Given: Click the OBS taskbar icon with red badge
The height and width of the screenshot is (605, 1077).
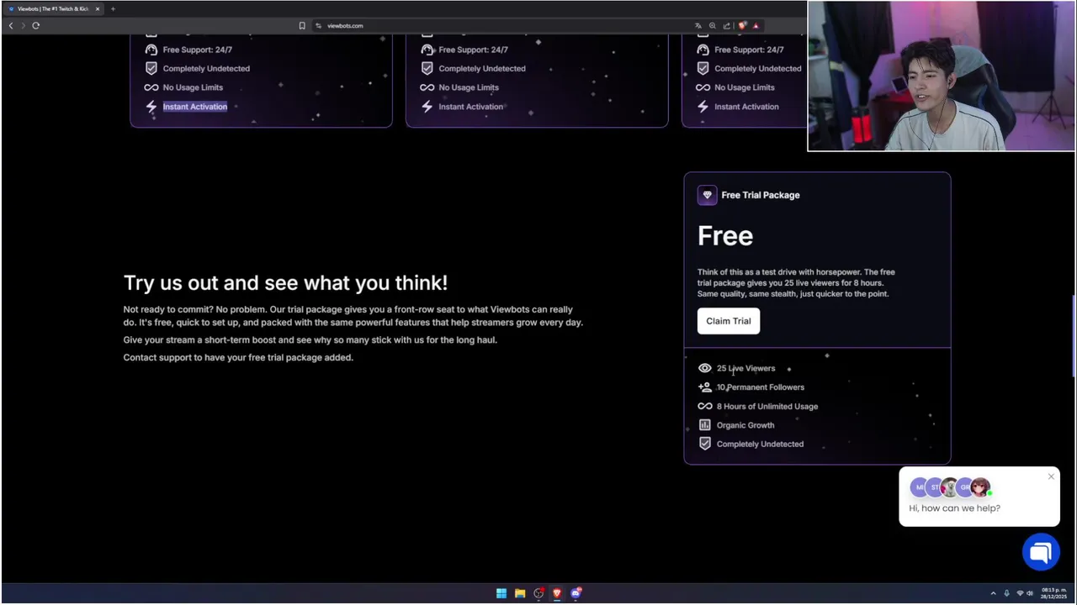Looking at the screenshot, I should (x=538, y=593).
